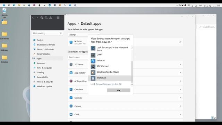
Task: Click Look for another app on this PC
Action: (x=106, y=84)
